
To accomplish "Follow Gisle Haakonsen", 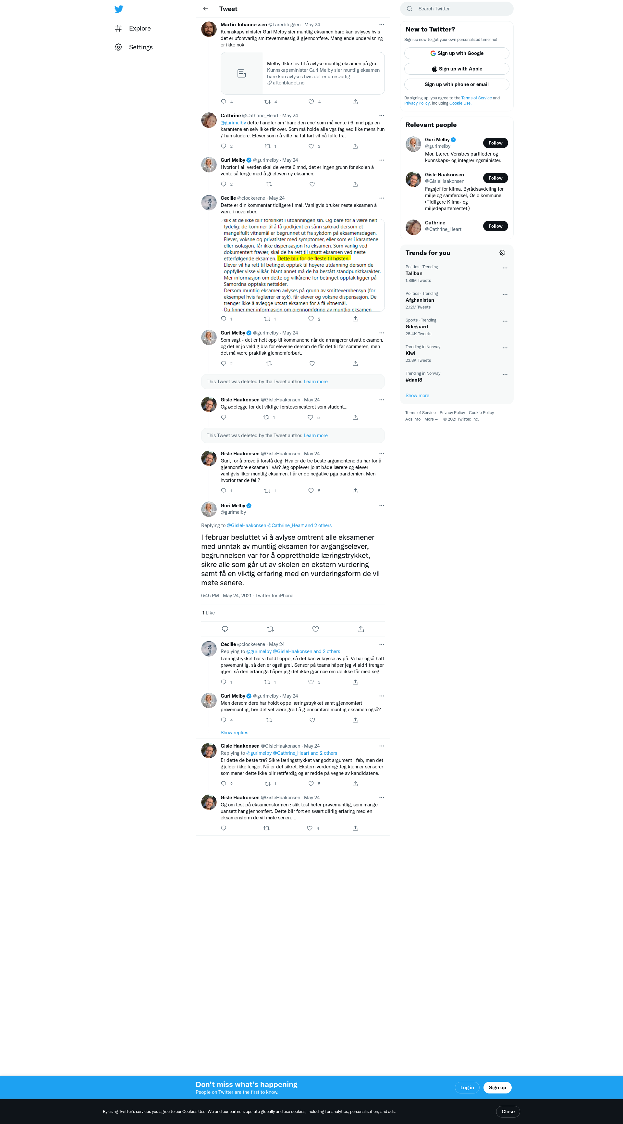I will [495, 178].
